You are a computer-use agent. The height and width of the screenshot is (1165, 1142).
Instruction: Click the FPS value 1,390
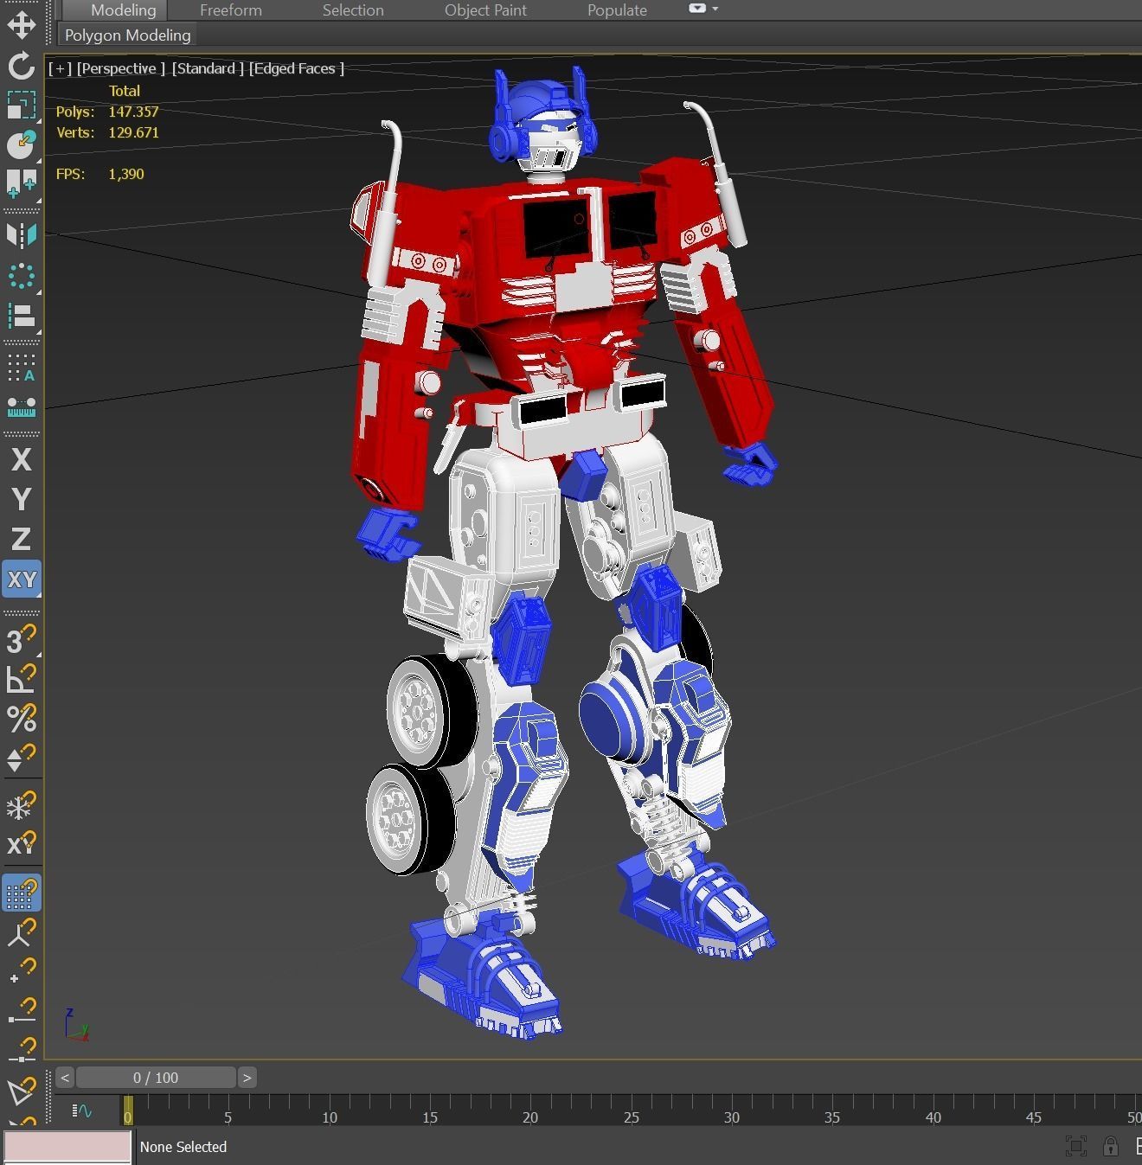pos(126,174)
